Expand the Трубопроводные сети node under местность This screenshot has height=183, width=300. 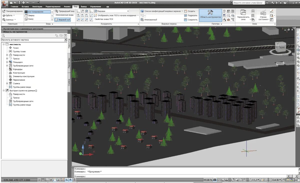(x=7, y=66)
